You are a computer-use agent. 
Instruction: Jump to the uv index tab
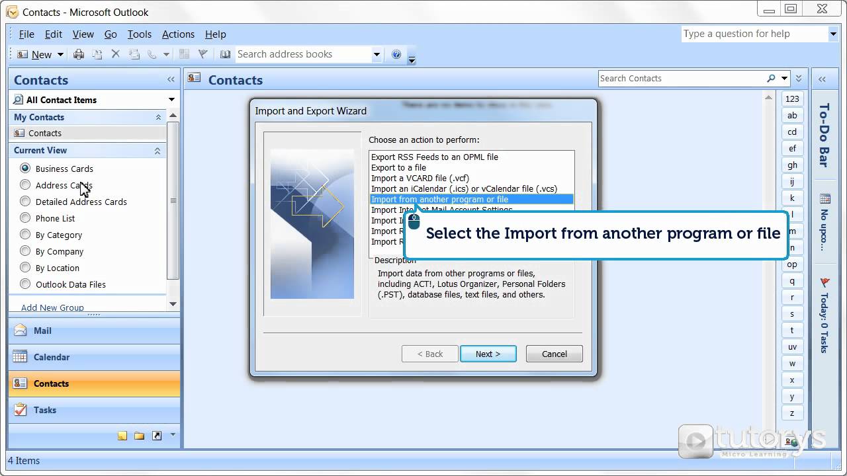tap(792, 346)
